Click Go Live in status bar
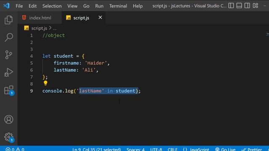The height and width of the screenshot is (151, 269). click(225, 149)
